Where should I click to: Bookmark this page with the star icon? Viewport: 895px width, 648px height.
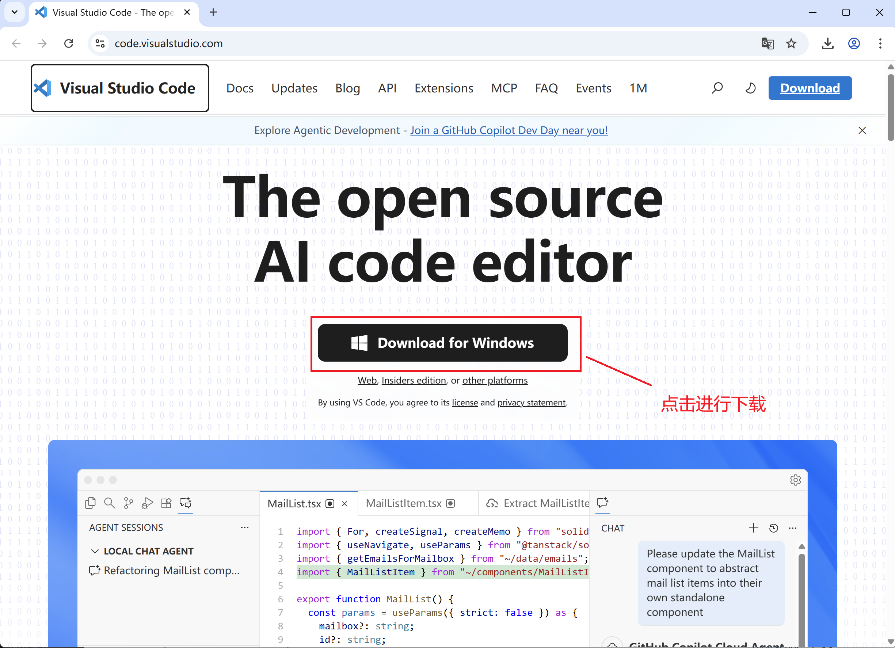792,43
